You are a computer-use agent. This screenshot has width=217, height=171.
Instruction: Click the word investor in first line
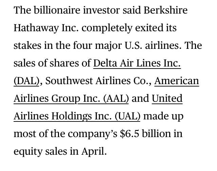pos(101,10)
